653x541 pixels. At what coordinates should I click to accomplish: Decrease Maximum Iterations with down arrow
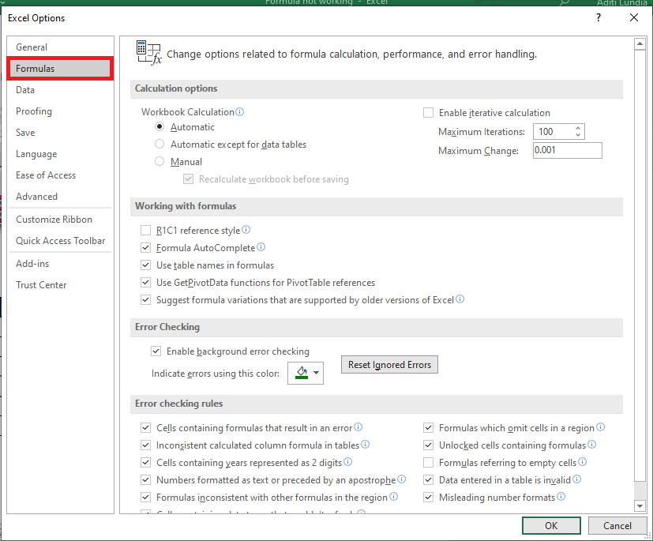pos(578,134)
